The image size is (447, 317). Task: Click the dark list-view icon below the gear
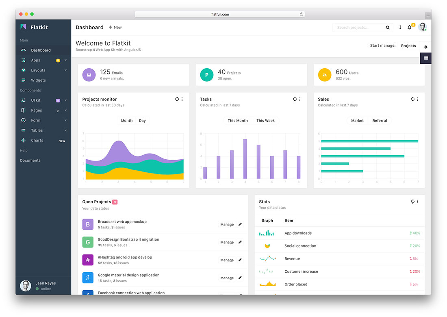(425, 58)
